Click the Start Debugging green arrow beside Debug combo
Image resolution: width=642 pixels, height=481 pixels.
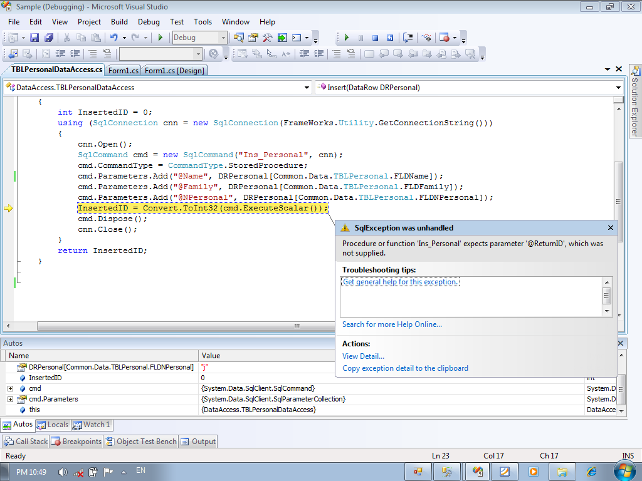point(160,38)
